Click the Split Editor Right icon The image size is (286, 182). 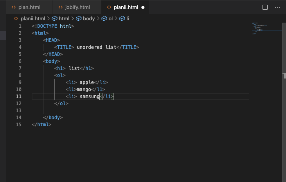tap(265, 7)
